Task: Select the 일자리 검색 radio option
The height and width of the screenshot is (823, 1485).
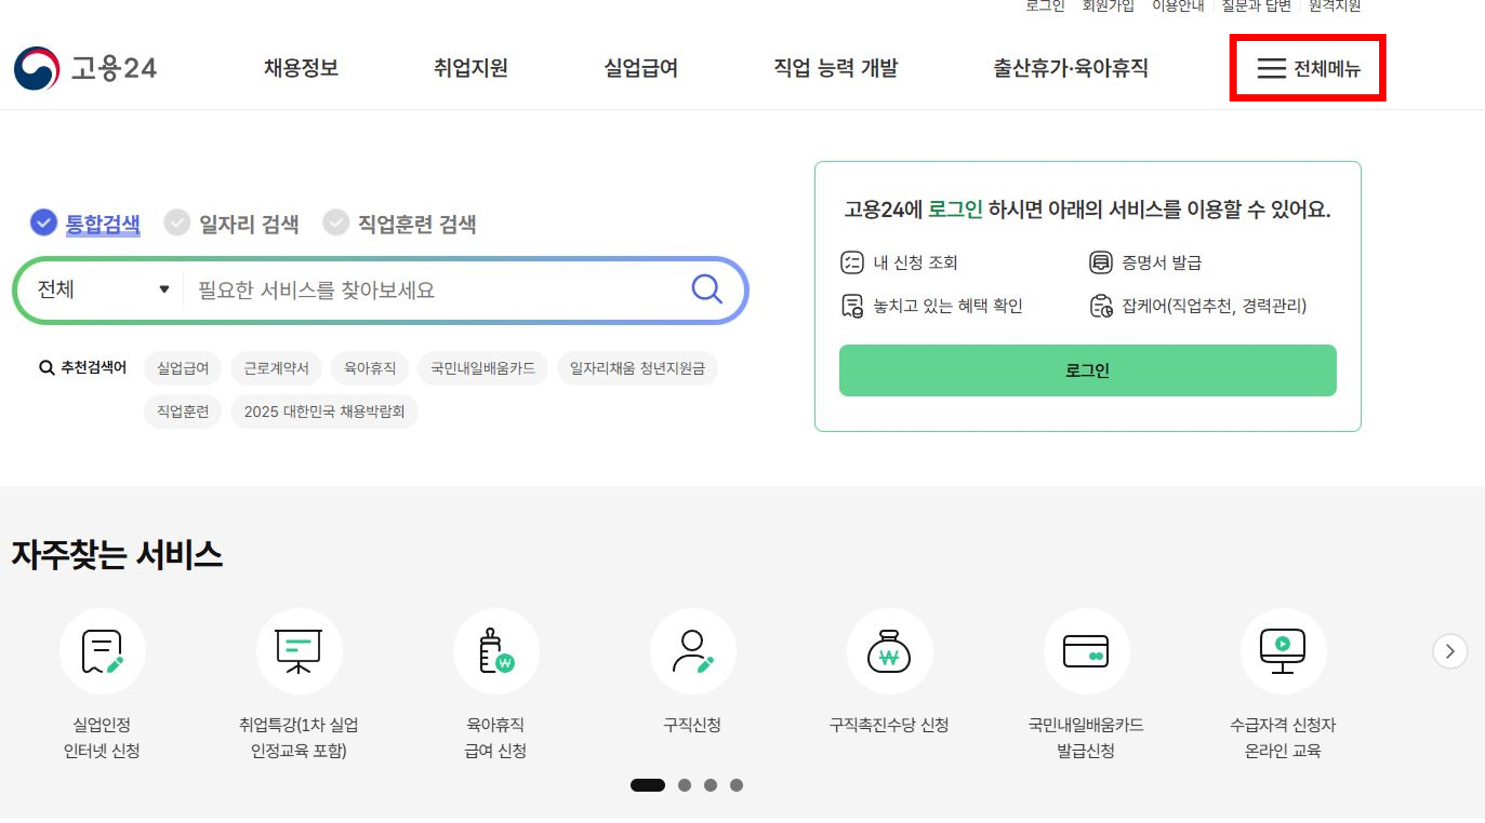Action: [177, 223]
